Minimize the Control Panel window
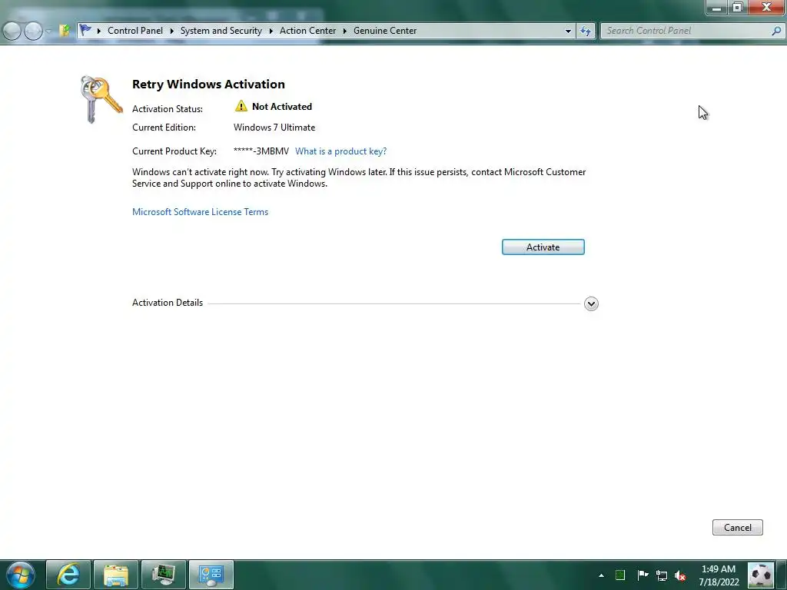 (717, 8)
